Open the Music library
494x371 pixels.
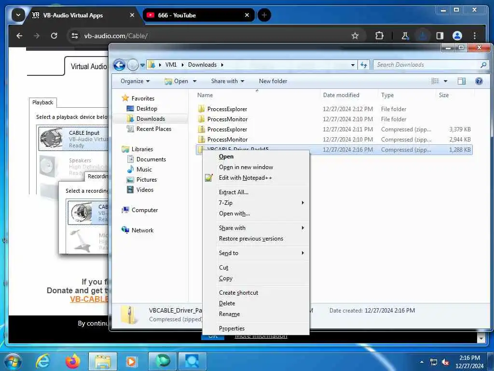point(139,170)
